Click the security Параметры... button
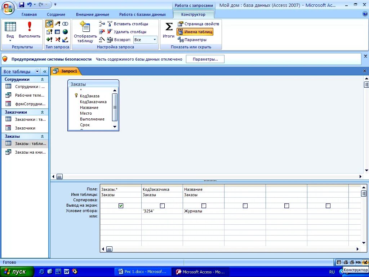The height and width of the screenshot is (277, 369). click(x=205, y=59)
